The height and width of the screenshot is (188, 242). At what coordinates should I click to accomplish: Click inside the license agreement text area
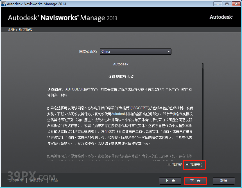[121, 118]
